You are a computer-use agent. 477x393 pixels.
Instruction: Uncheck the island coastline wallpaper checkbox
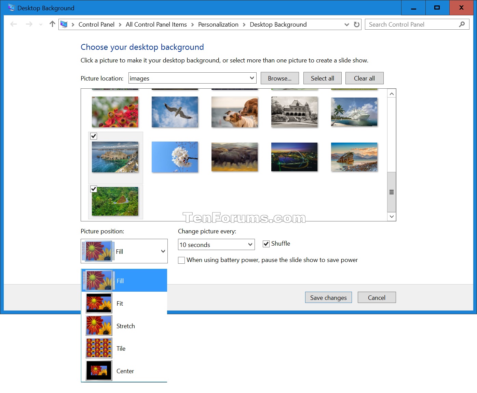(x=94, y=136)
